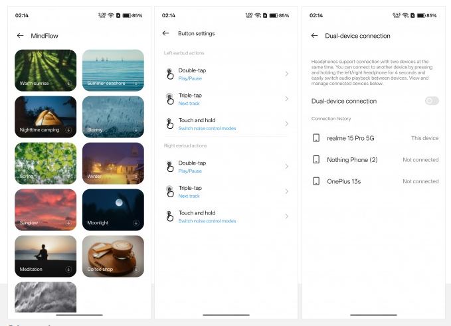Expand left earbud Double-tap chevron
Screen dimensions: 451x326
286,74
